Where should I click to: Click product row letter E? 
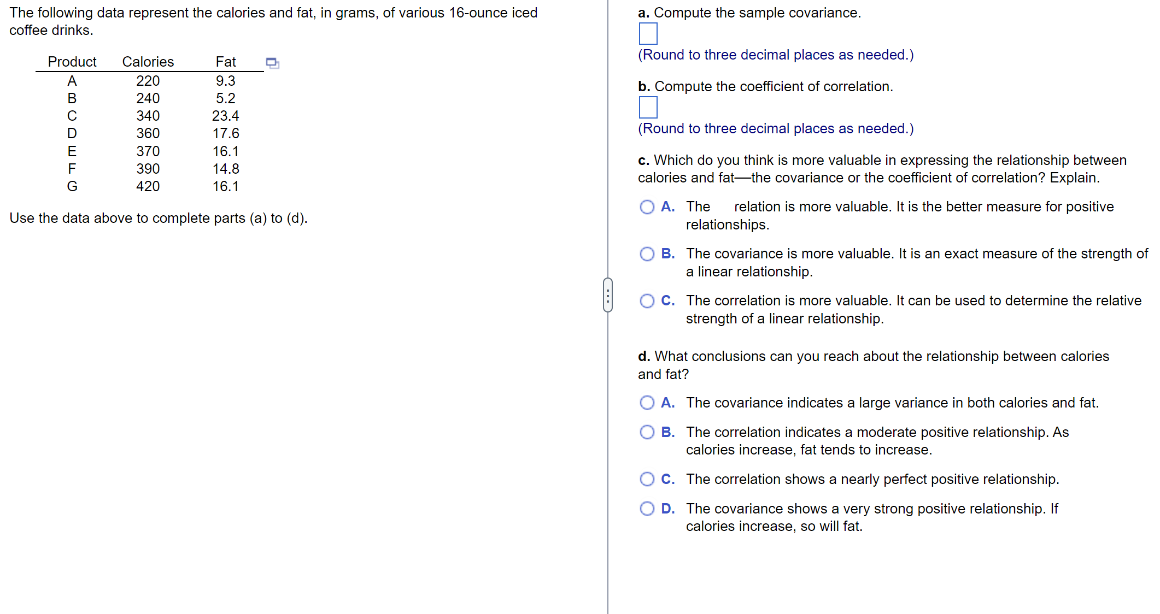pos(72,151)
